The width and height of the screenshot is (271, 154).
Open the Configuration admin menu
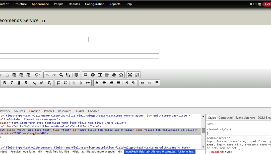coord(95,4)
